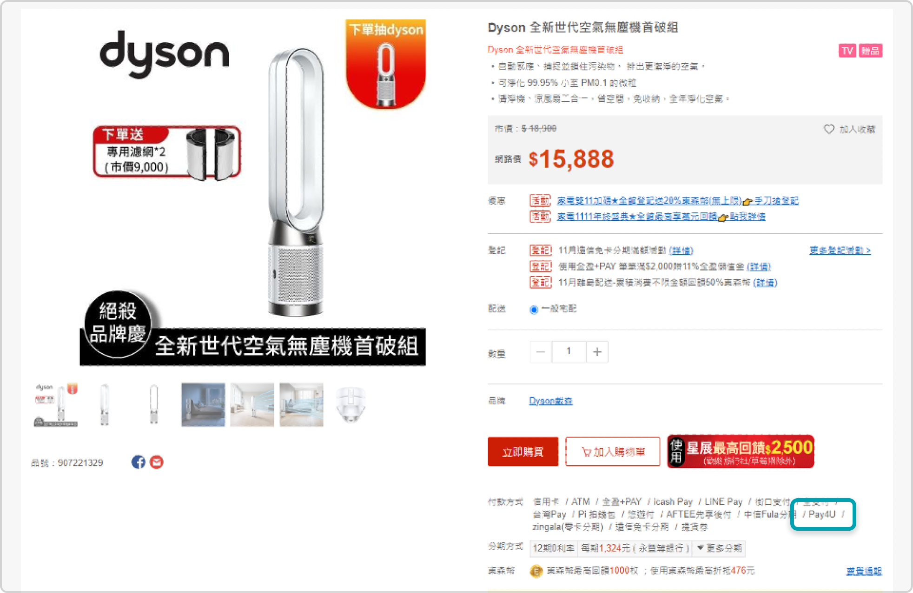The width and height of the screenshot is (913, 593).
Task: Select the filter exploded-view thumbnail
Action: [x=351, y=405]
